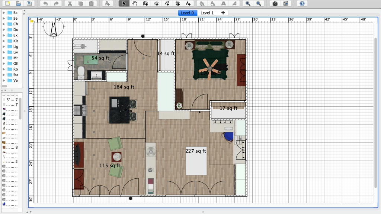The width and height of the screenshot is (381, 214).
Task: Cut selection with the scissors icon
Action: pos(70,3)
